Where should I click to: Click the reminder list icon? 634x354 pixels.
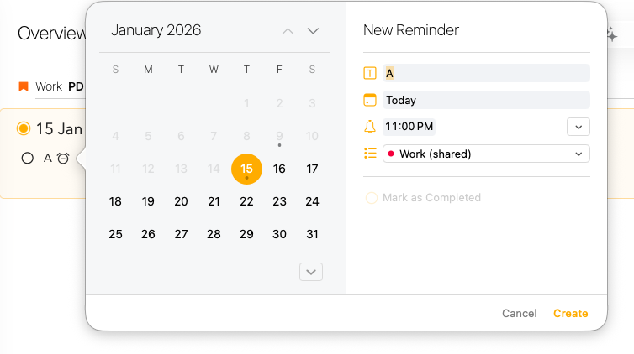click(370, 154)
